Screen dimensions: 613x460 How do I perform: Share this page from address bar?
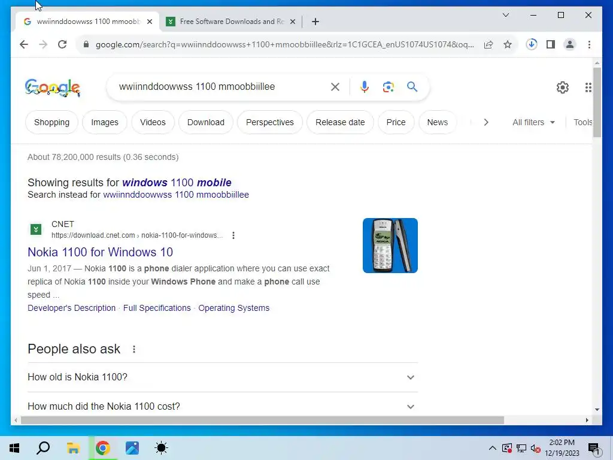pyautogui.click(x=488, y=44)
